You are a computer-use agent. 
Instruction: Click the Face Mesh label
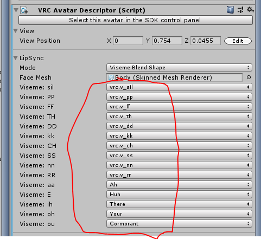tap(35, 77)
